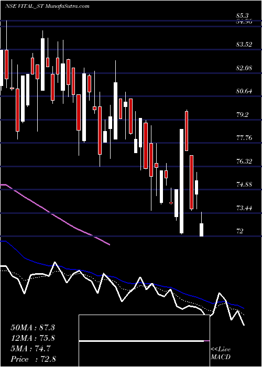Click the 12MA : 75.8 readout

32,338
